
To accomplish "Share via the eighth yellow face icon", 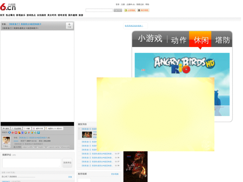I will tap(32, 133).
